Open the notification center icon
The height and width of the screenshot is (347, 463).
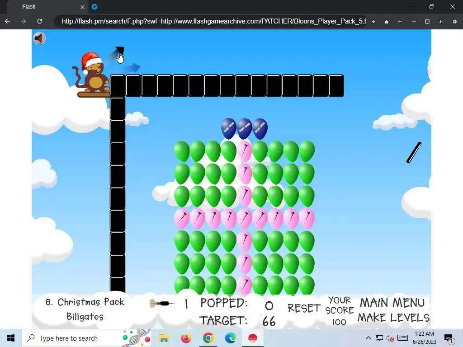449,338
